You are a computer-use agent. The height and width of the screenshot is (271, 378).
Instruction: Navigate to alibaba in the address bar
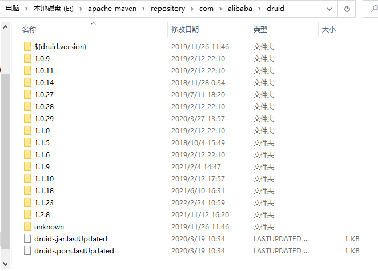[240, 9]
